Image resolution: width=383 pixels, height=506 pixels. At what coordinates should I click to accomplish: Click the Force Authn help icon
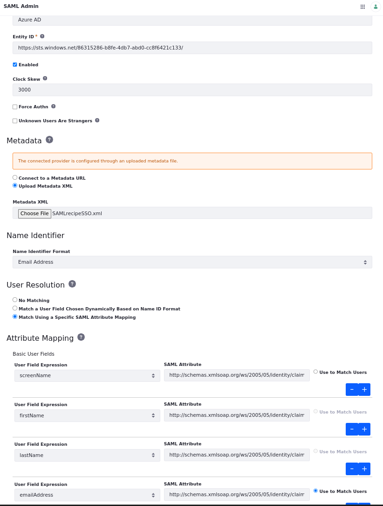(x=53, y=106)
